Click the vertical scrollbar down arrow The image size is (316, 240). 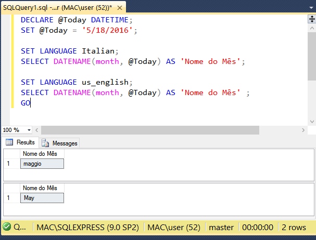click(312, 122)
